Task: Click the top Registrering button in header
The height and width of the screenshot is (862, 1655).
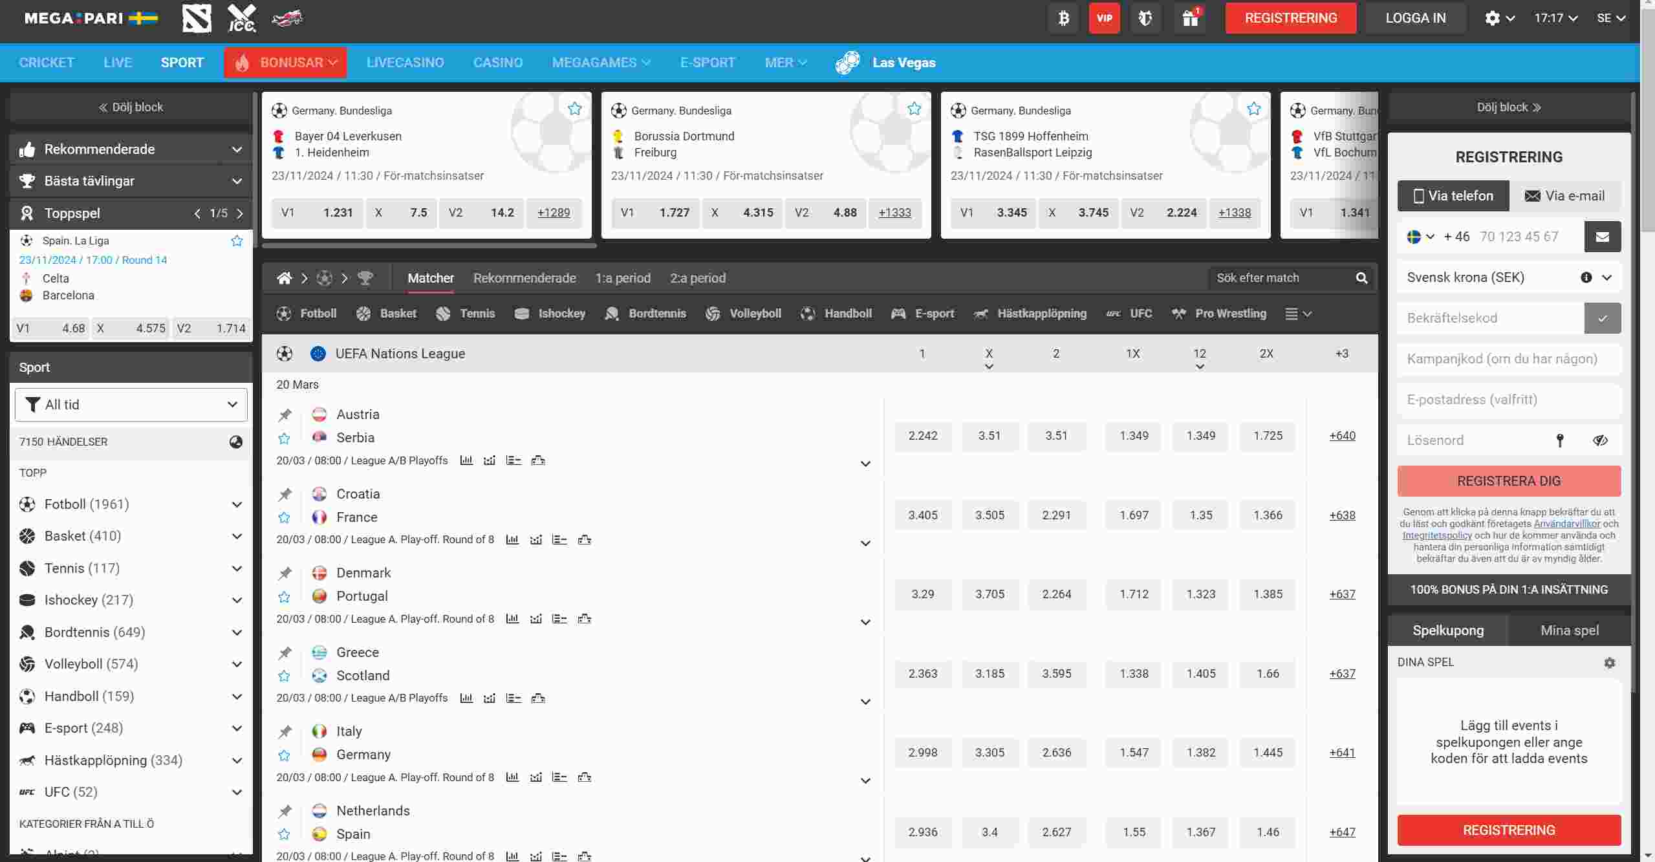Action: [1291, 18]
